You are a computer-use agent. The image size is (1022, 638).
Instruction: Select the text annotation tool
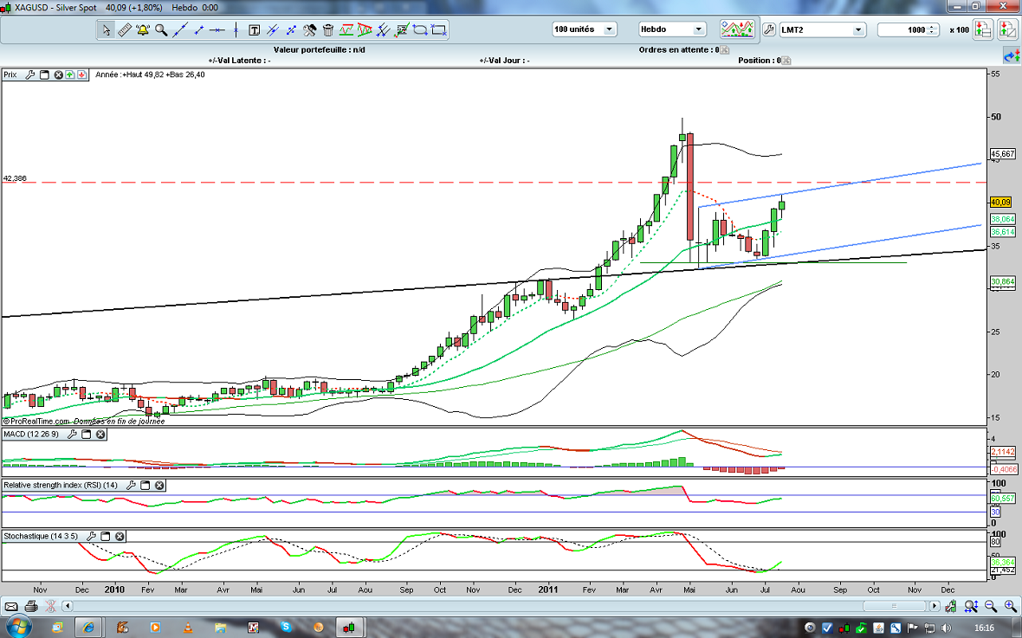[x=255, y=29]
